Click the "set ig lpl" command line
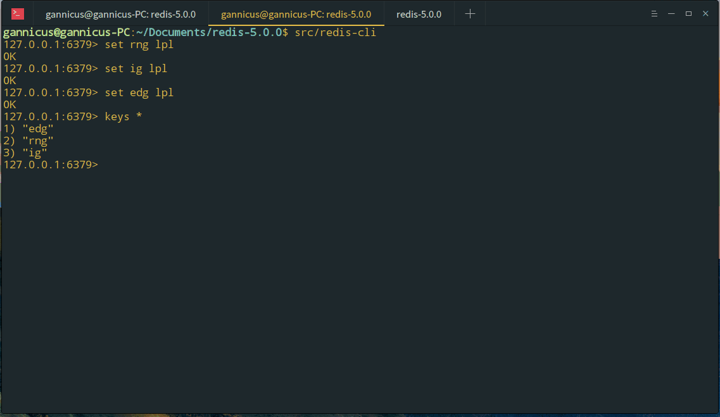Viewport: 720px width, 417px height. coord(136,68)
